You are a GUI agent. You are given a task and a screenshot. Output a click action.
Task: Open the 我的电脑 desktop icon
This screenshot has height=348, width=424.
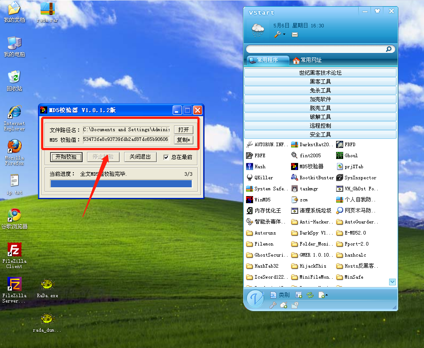14,46
